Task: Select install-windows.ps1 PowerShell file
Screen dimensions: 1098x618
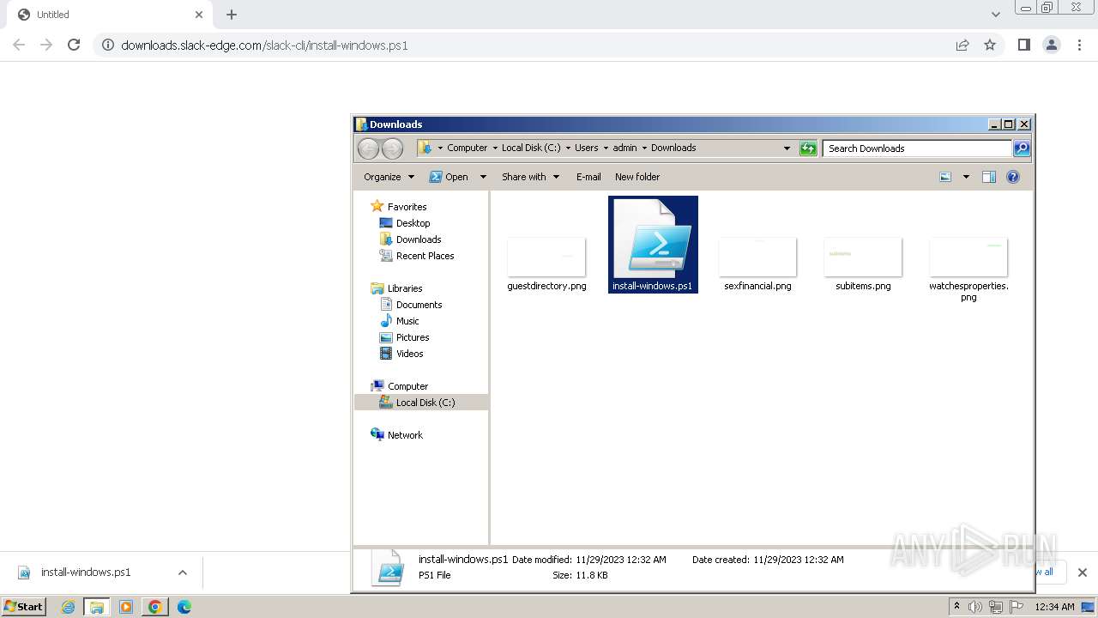Action: click(653, 245)
